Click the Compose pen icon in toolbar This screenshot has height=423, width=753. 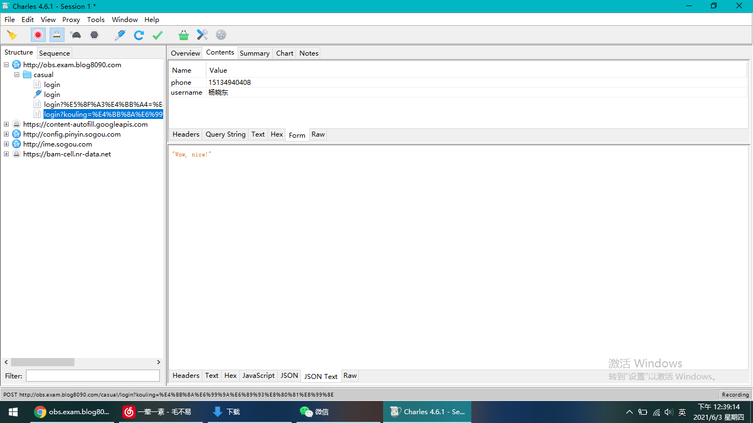(120, 35)
